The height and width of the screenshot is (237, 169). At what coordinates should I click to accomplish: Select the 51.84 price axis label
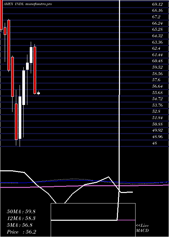point(158,118)
